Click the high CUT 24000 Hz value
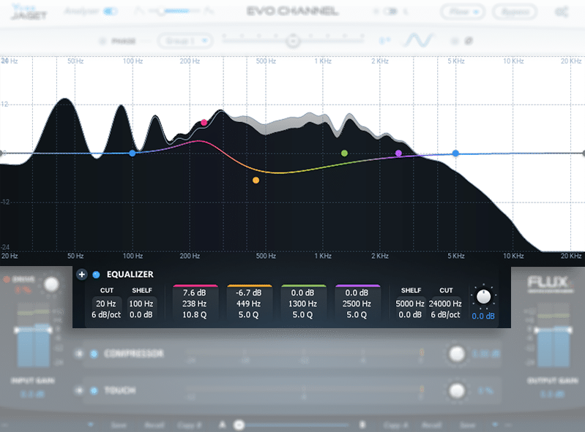This screenshot has height=432, width=585. pyautogui.click(x=445, y=303)
